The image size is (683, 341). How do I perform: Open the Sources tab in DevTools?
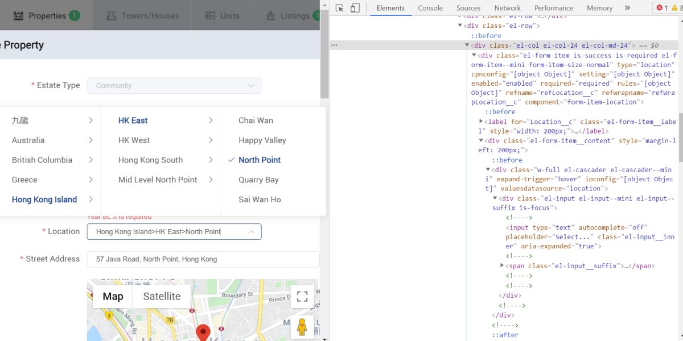point(468,8)
